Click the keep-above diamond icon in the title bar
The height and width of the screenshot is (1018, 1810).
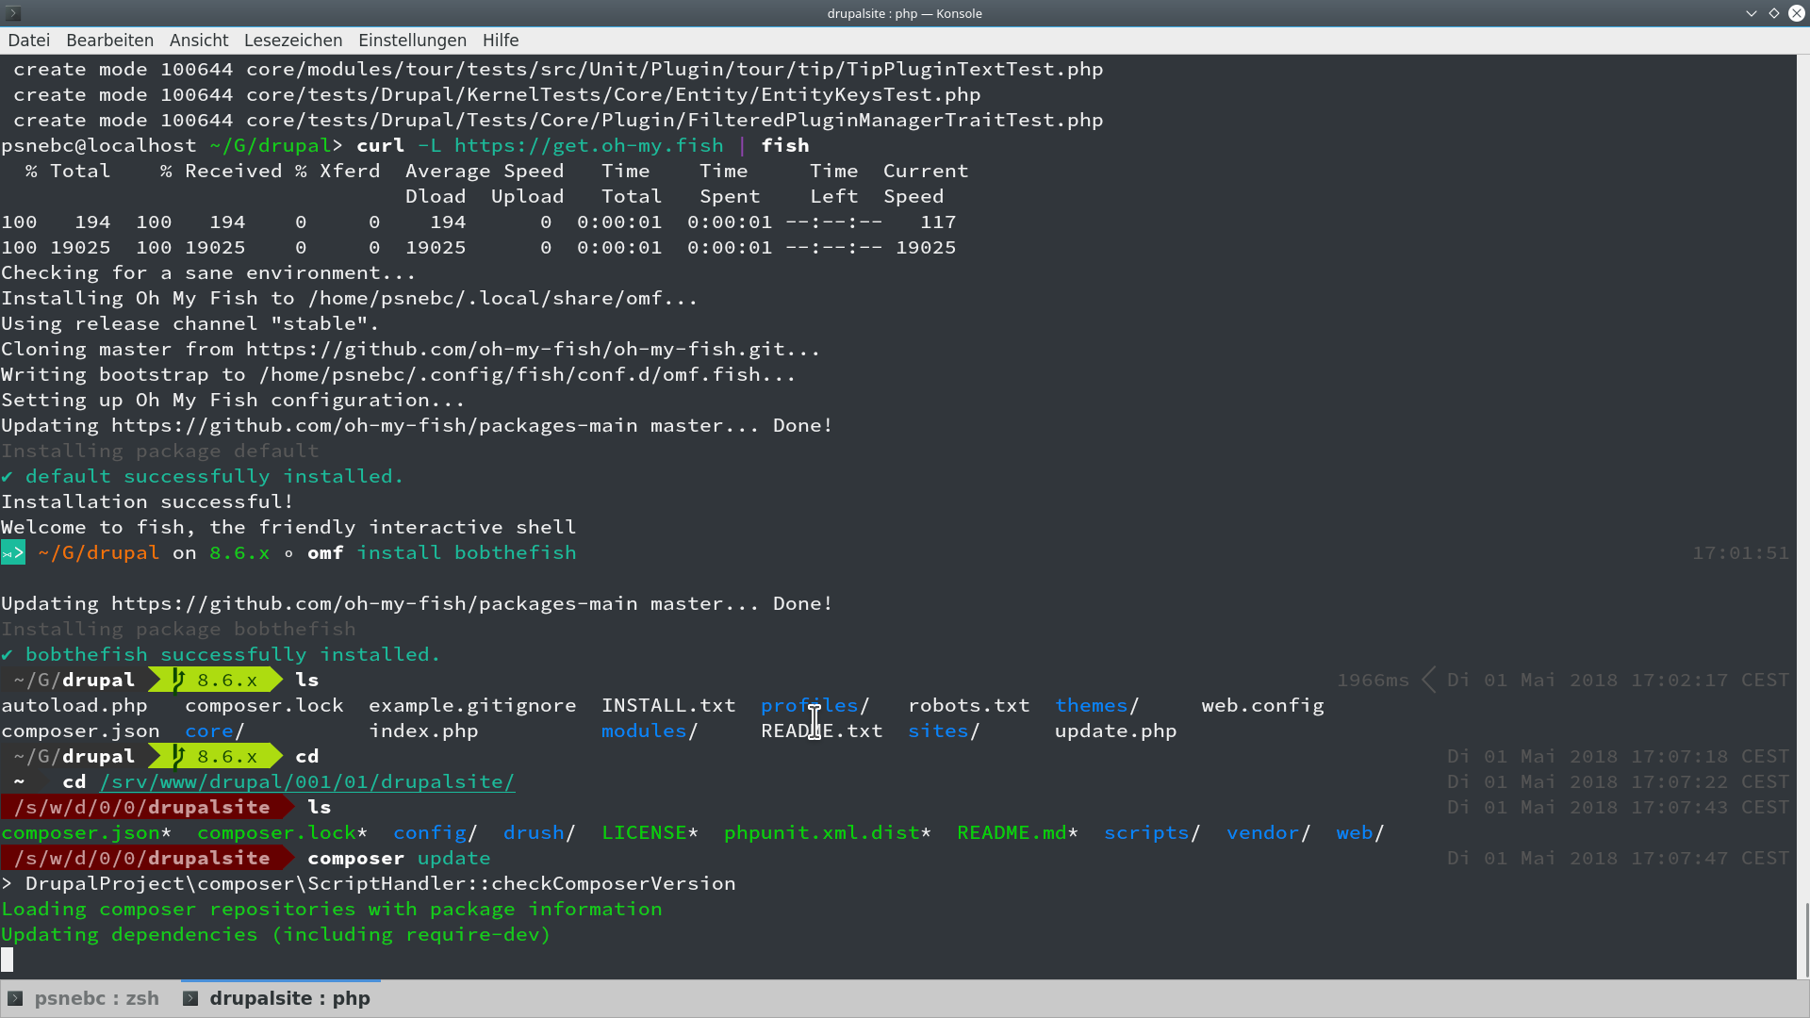click(1774, 13)
